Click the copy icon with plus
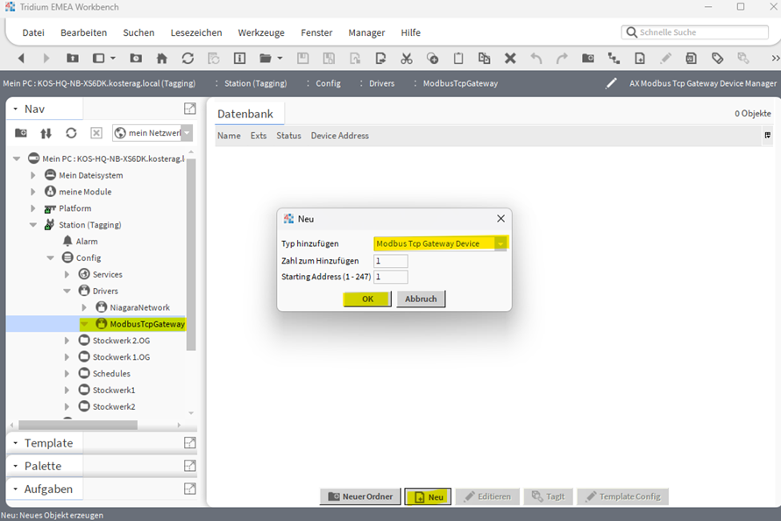 pos(432,58)
